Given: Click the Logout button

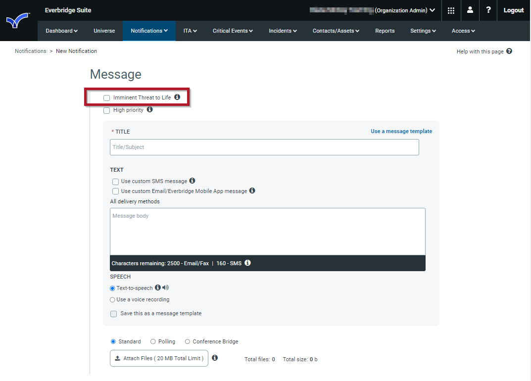Looking at the screenshot, I should pos(513,10).
